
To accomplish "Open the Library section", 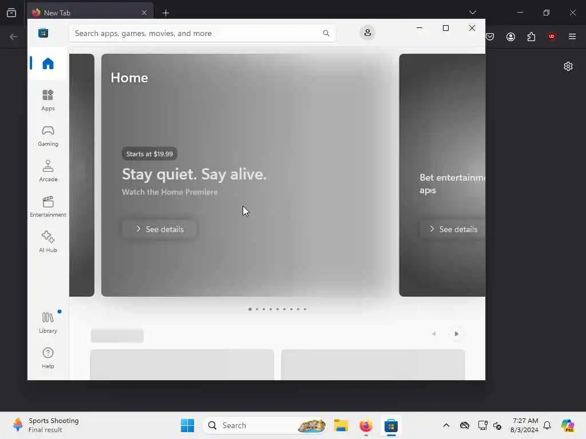I will point(48,322).
